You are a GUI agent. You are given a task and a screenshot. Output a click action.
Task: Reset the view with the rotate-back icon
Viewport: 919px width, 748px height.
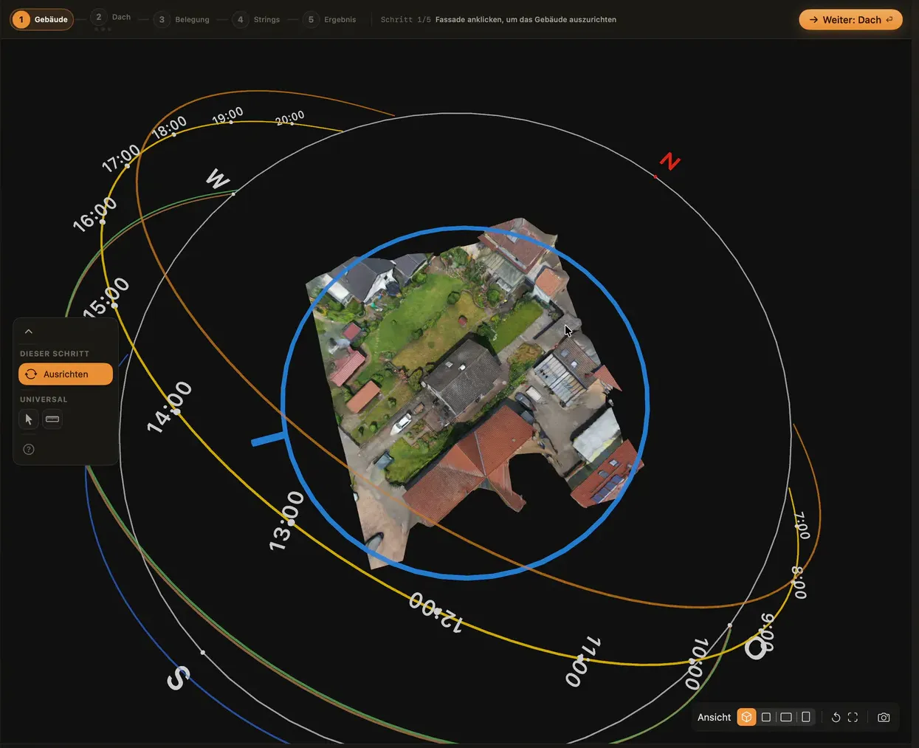coord(836,717)
